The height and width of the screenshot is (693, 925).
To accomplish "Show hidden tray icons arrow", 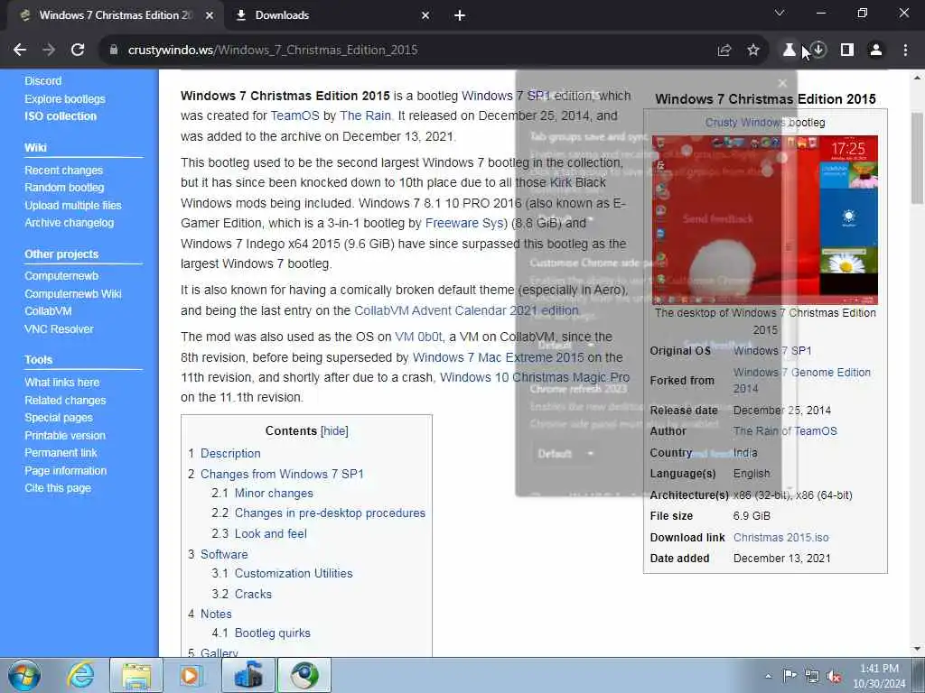I will click(768, 676).
